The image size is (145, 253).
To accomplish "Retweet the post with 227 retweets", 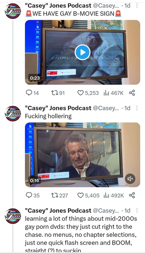I will pos(59,195).
